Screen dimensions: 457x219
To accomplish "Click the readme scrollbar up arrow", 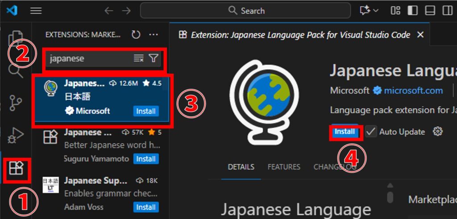I will click(x=390, y=186).
